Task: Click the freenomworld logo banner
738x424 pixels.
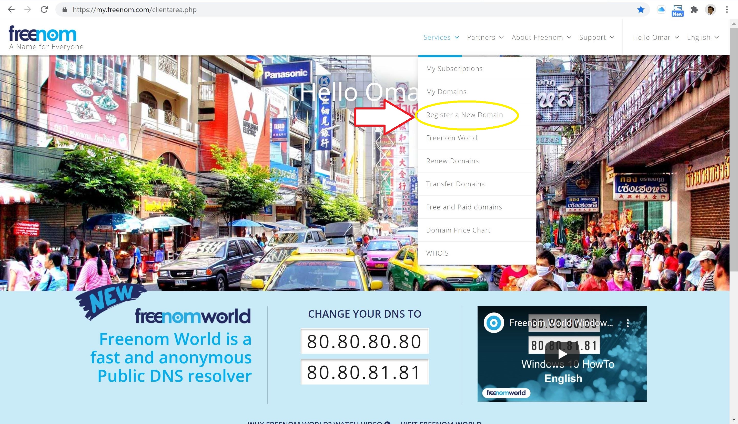Action: 193,316
